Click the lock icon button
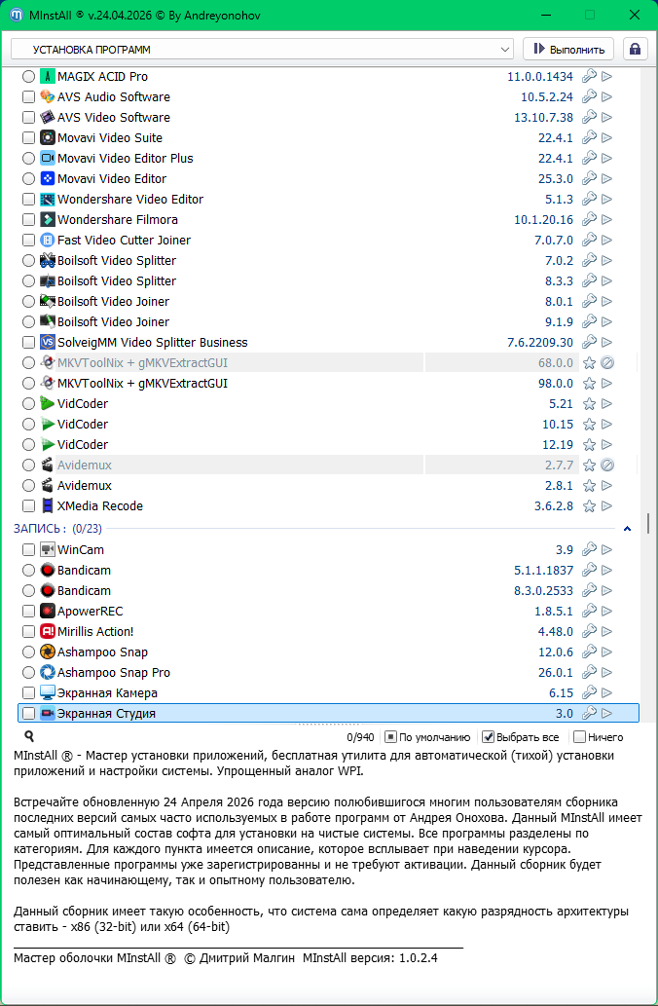The height and width of the screenshot is (1006, 658). (636, 49)
